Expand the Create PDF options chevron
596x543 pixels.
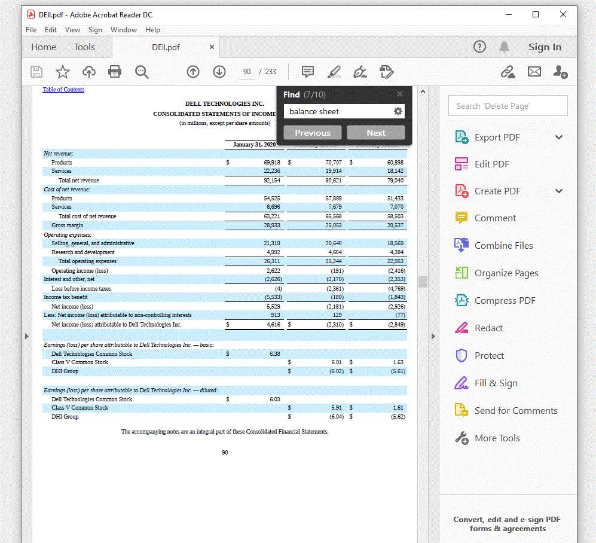559,191
